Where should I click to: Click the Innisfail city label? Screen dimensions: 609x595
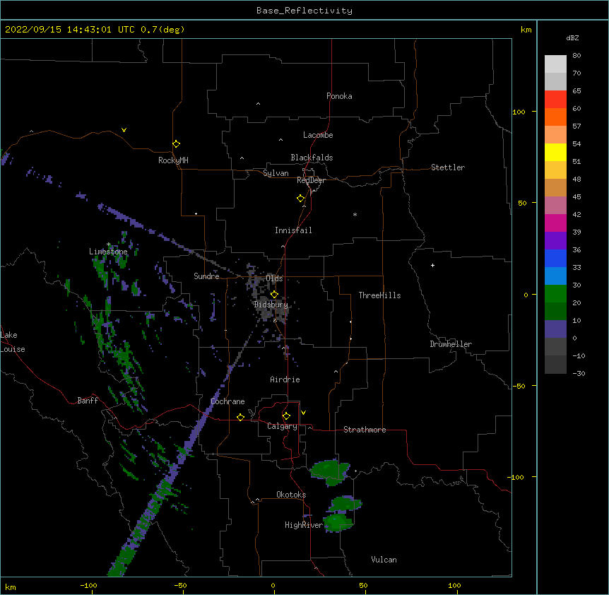click(x=293, y=230)
